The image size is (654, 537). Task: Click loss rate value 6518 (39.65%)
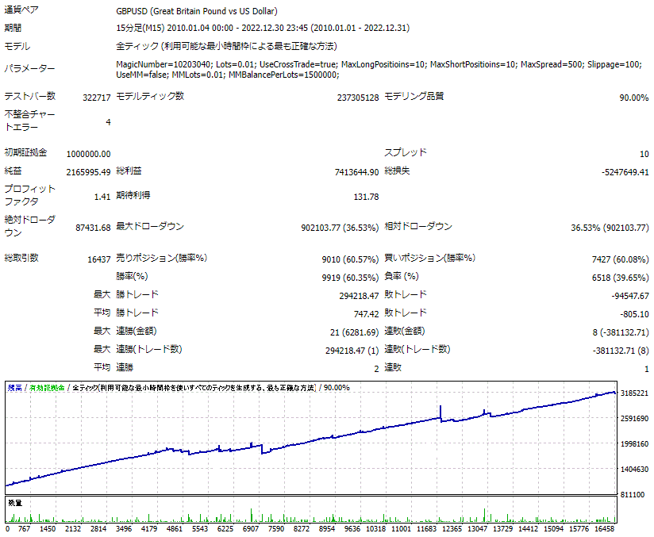pos(620,278)
